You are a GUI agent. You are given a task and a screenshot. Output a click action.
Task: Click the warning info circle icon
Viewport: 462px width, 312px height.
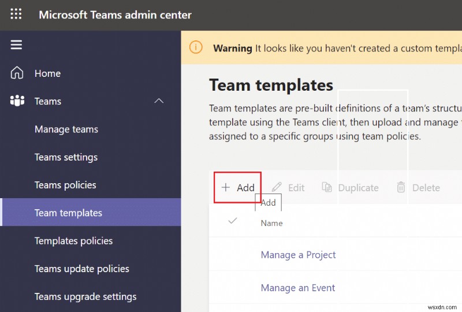pos(196,47)
